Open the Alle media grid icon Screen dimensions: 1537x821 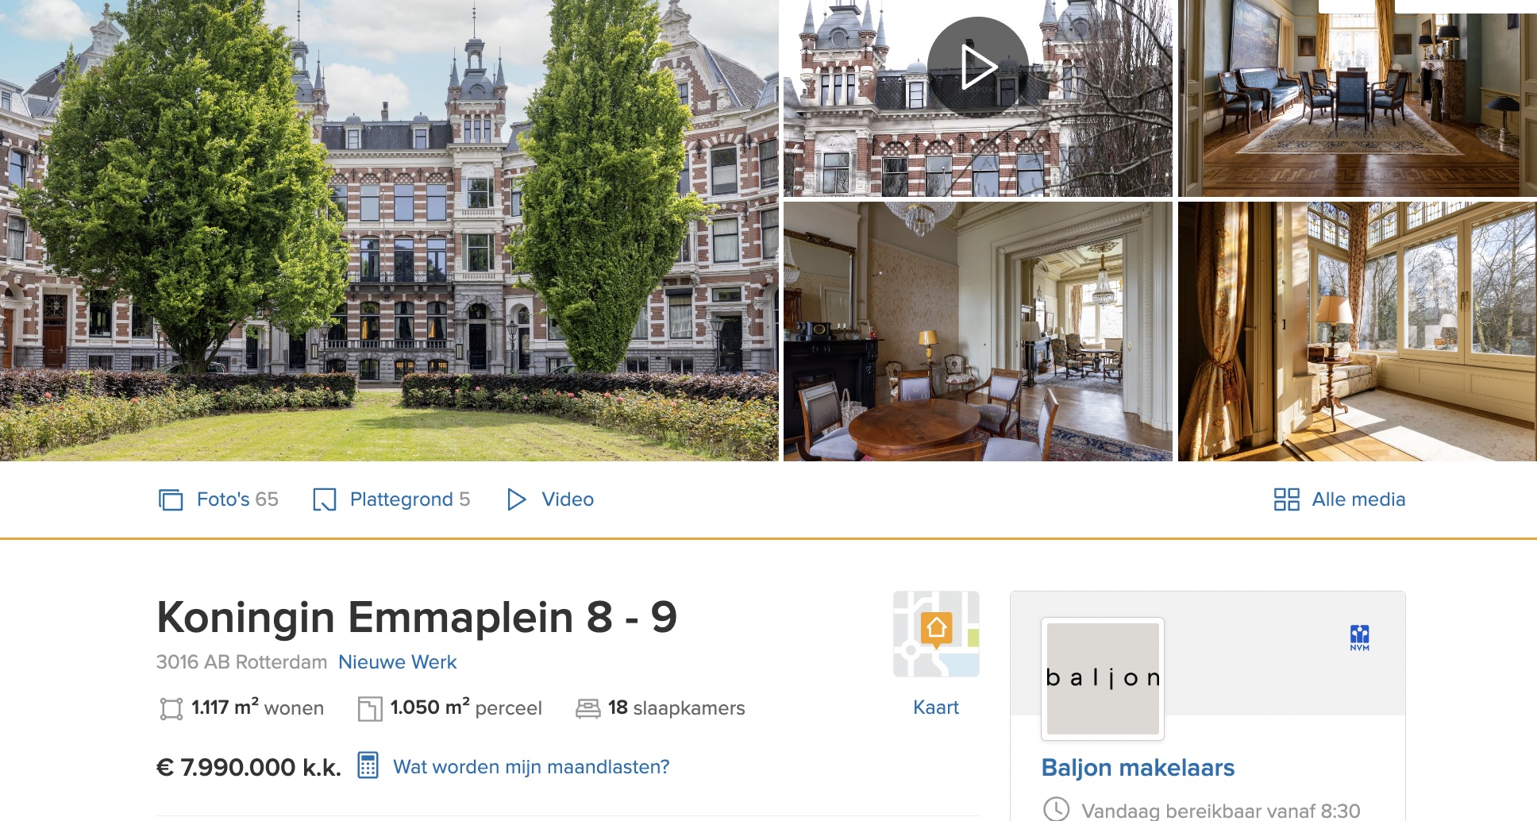tap(1286, 499)
